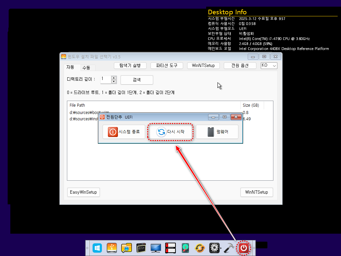The image size is (341, 256).
Task: Click the 6.49 size value
Action: [x=247, y=119]
